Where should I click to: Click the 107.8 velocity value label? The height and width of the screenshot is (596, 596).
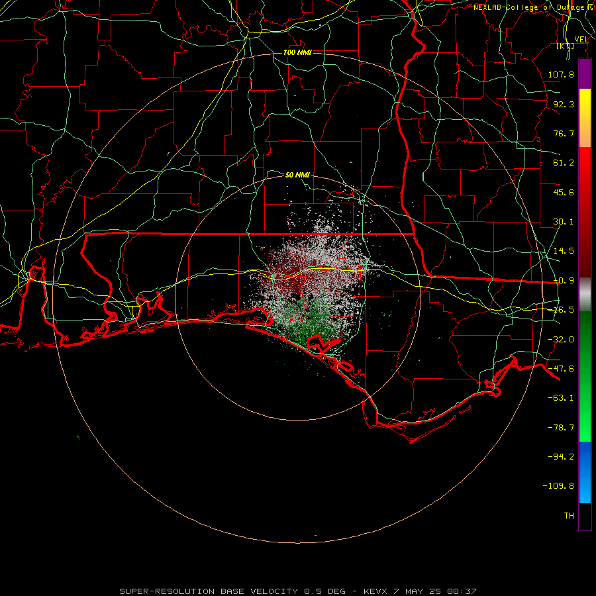tap(561, 74)
